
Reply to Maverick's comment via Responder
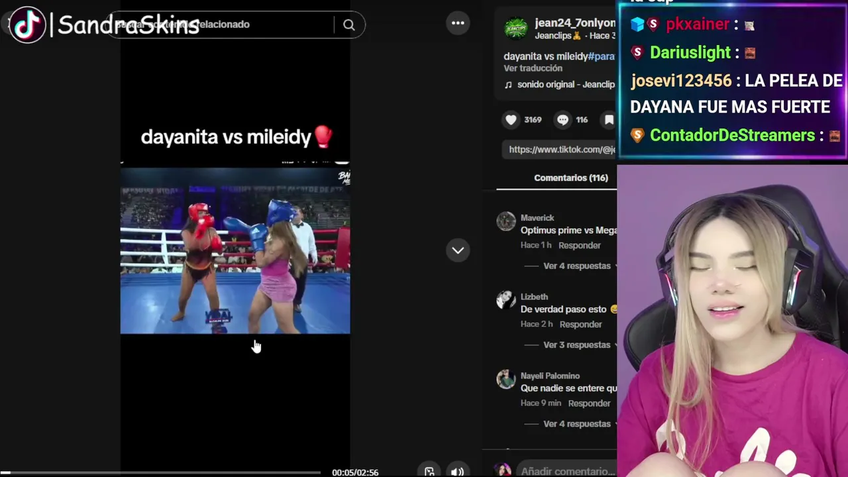pyautogui.click(x=580, y=245)
